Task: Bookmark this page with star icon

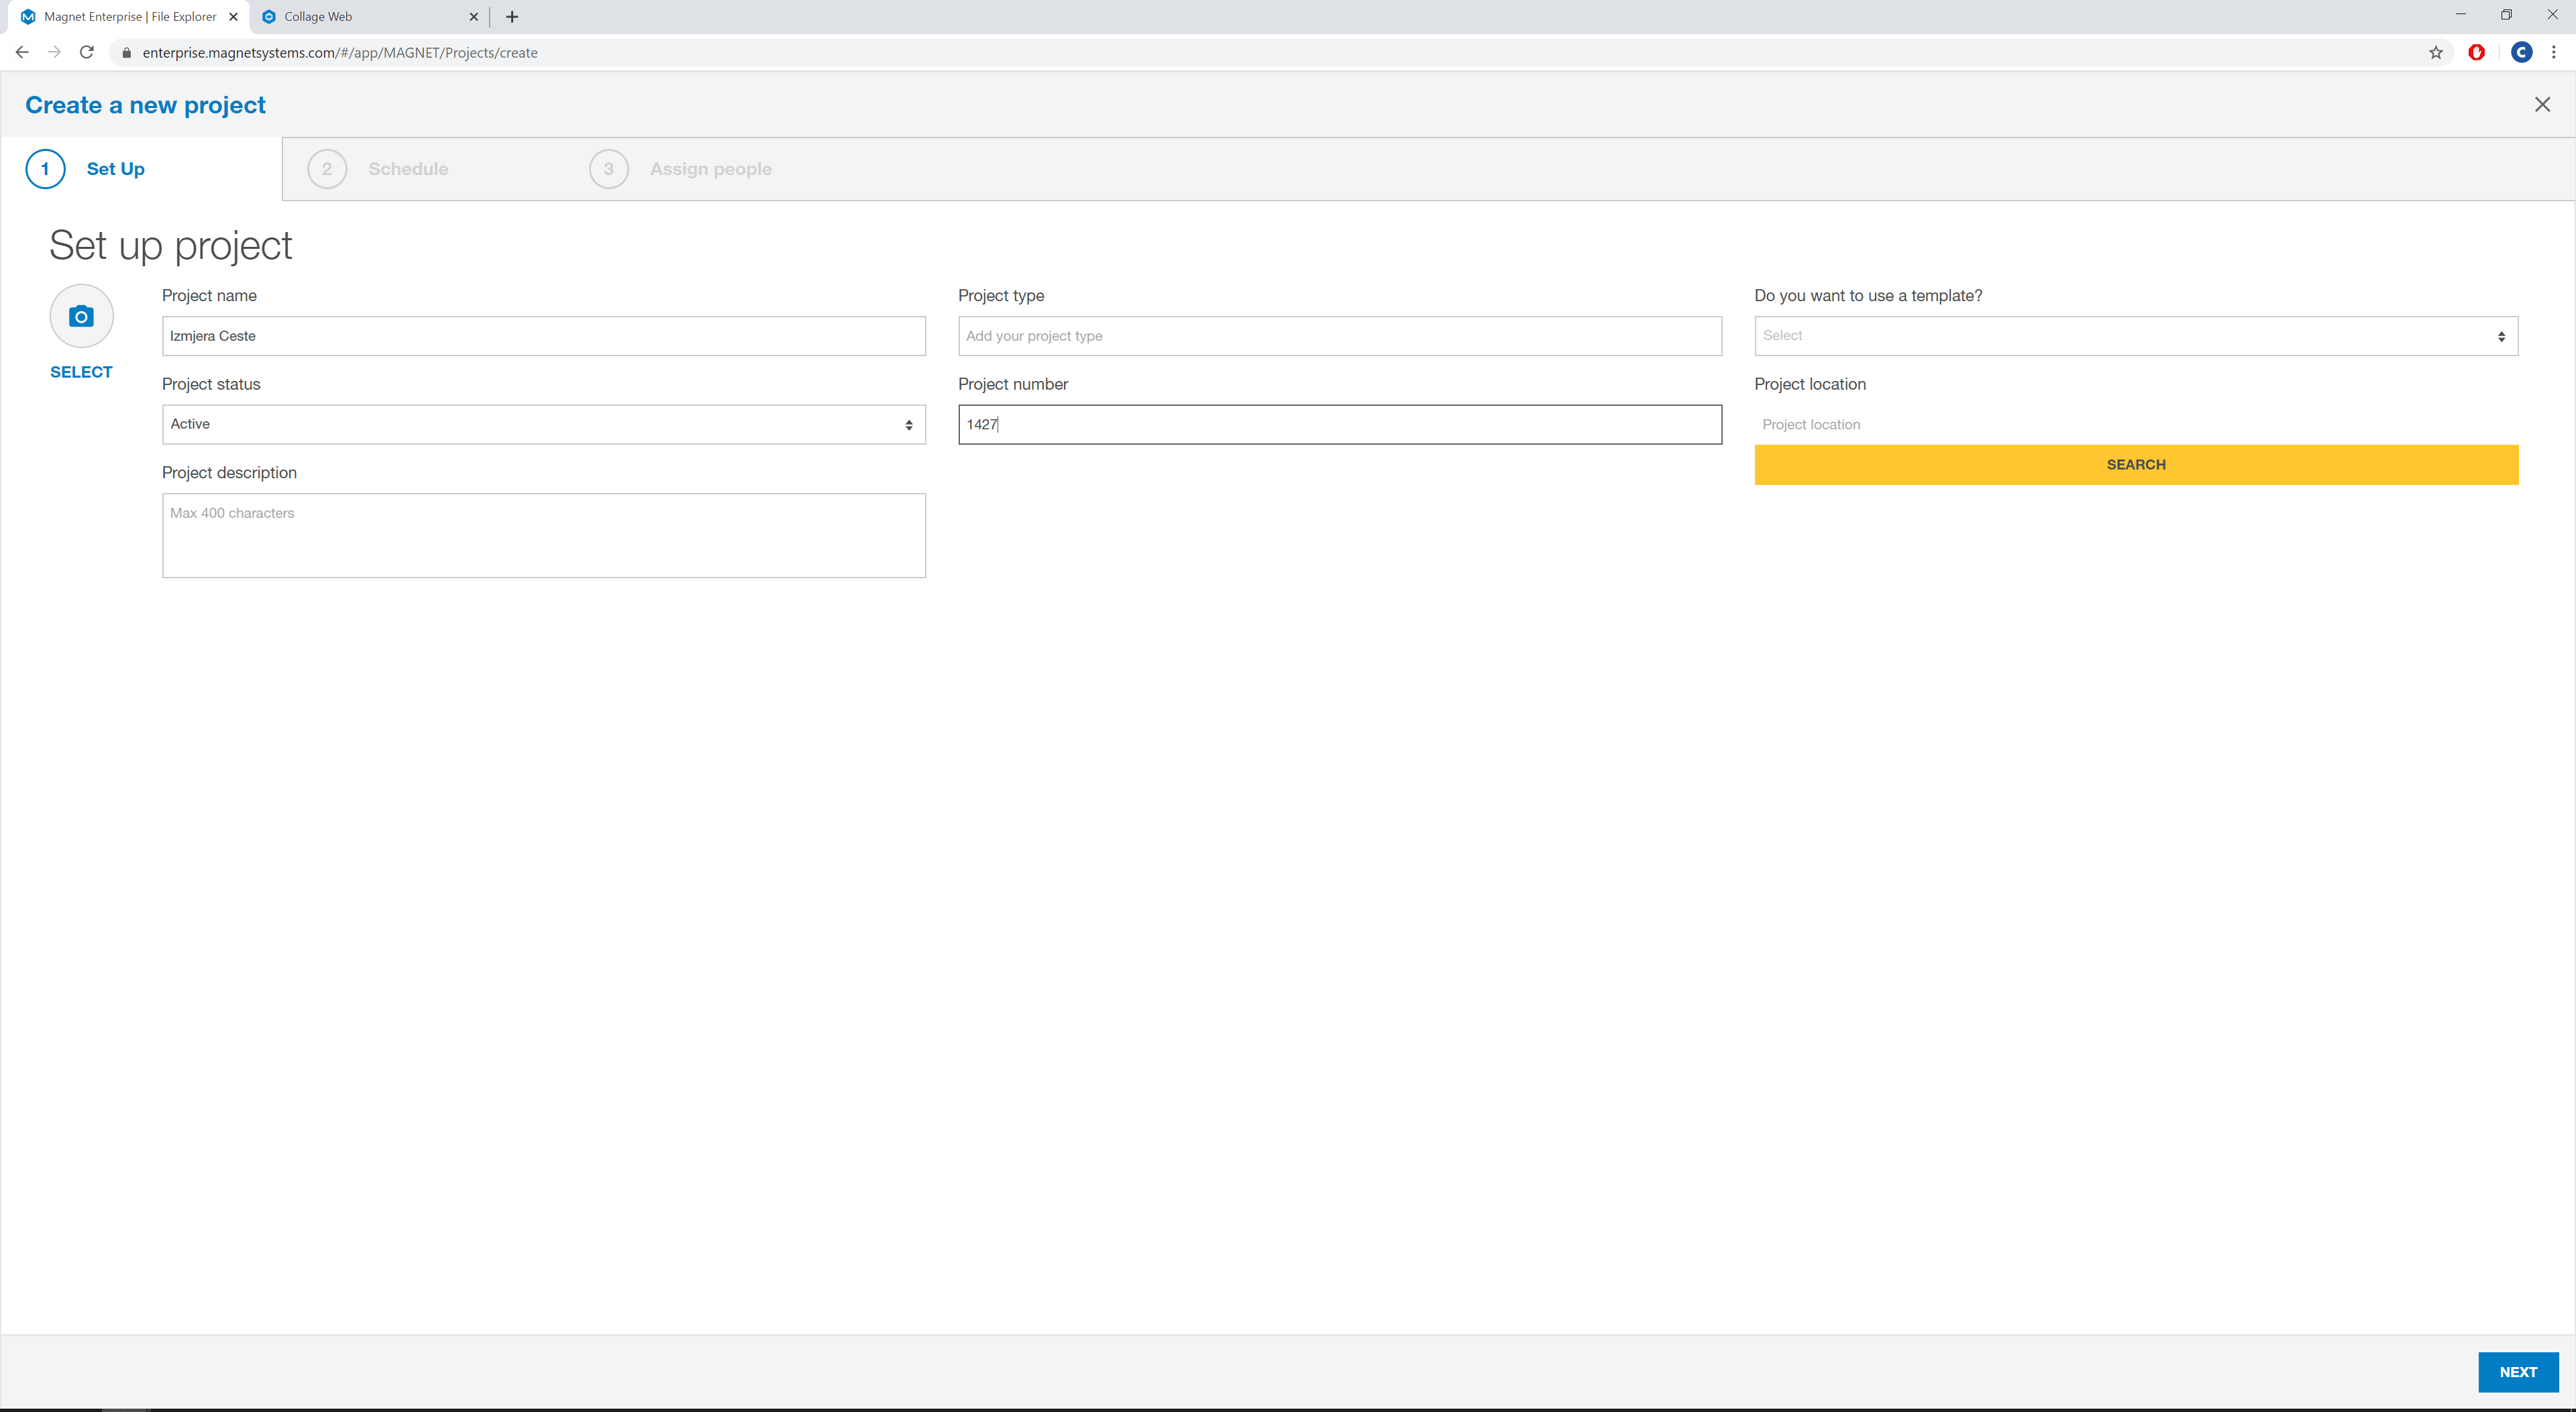Action: pyautogui.click(x=2436, y=52)
